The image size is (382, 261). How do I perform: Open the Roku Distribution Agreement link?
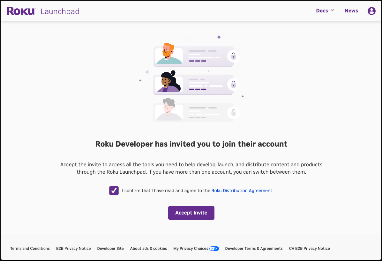(242, 190)
